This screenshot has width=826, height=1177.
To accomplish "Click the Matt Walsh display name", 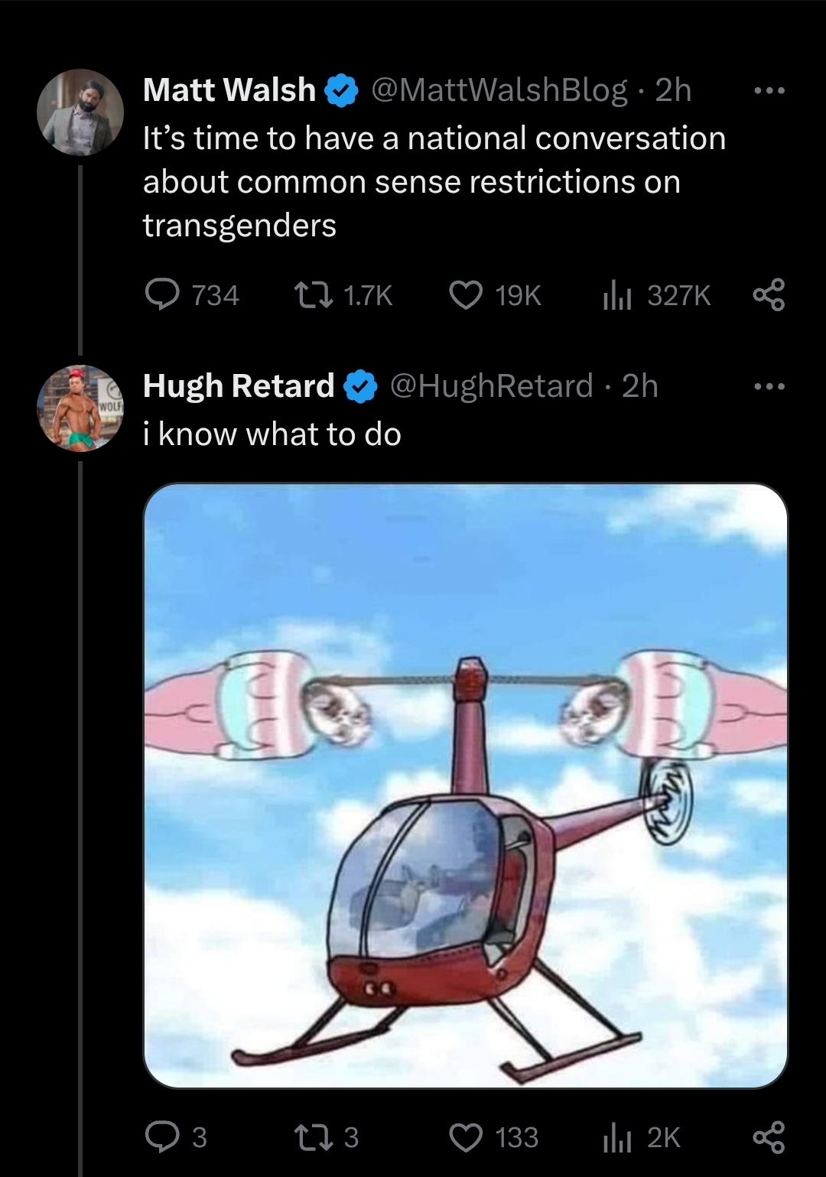I will pyautogui.click(x=229, y=90).
